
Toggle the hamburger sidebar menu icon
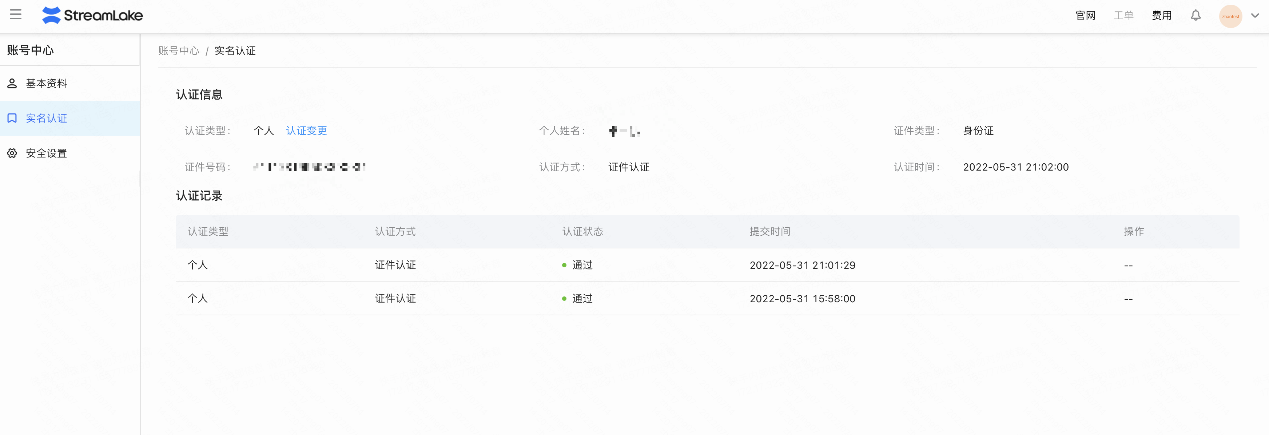click(16, 14)
